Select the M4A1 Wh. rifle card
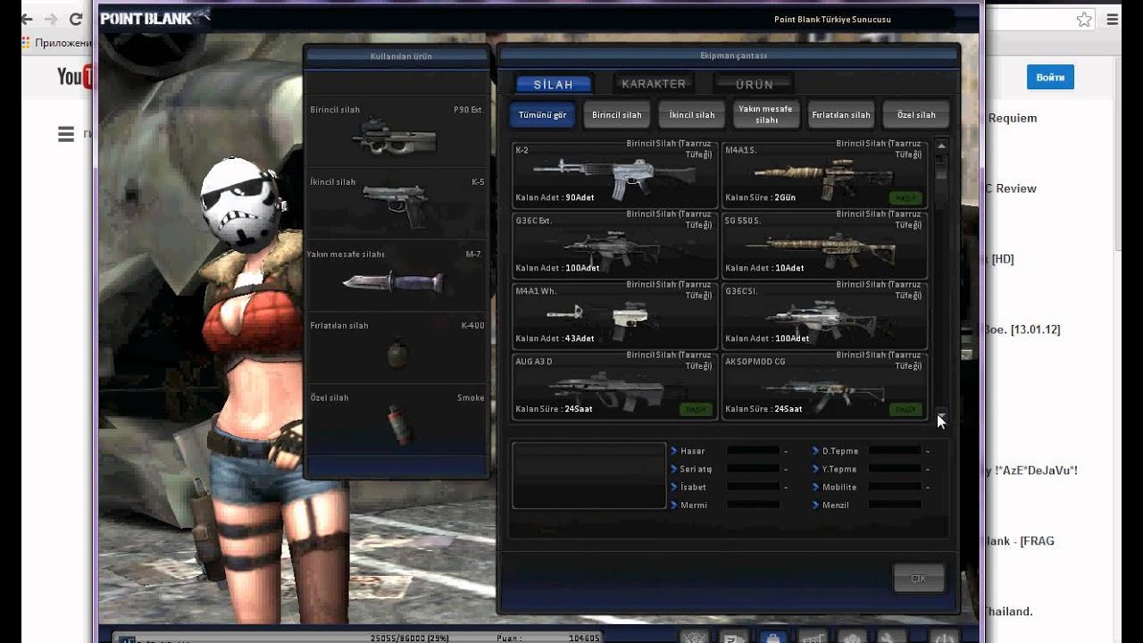 (x=614, y=316)
